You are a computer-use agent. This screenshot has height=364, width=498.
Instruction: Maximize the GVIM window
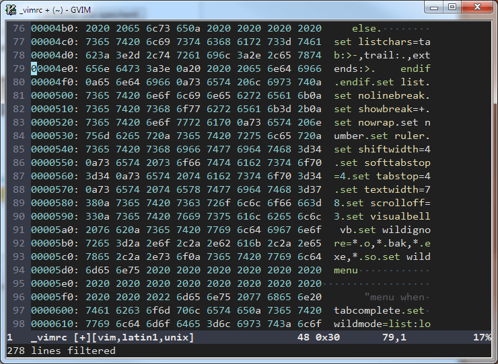click(x=452, y=7)
